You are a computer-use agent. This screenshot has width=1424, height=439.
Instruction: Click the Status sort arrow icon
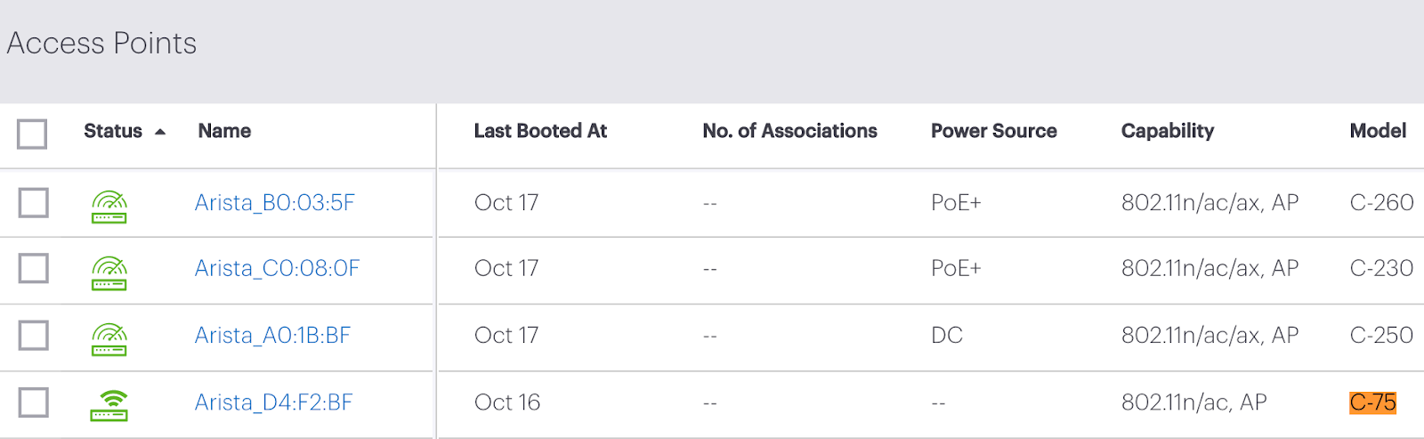(x=160, y=132)
